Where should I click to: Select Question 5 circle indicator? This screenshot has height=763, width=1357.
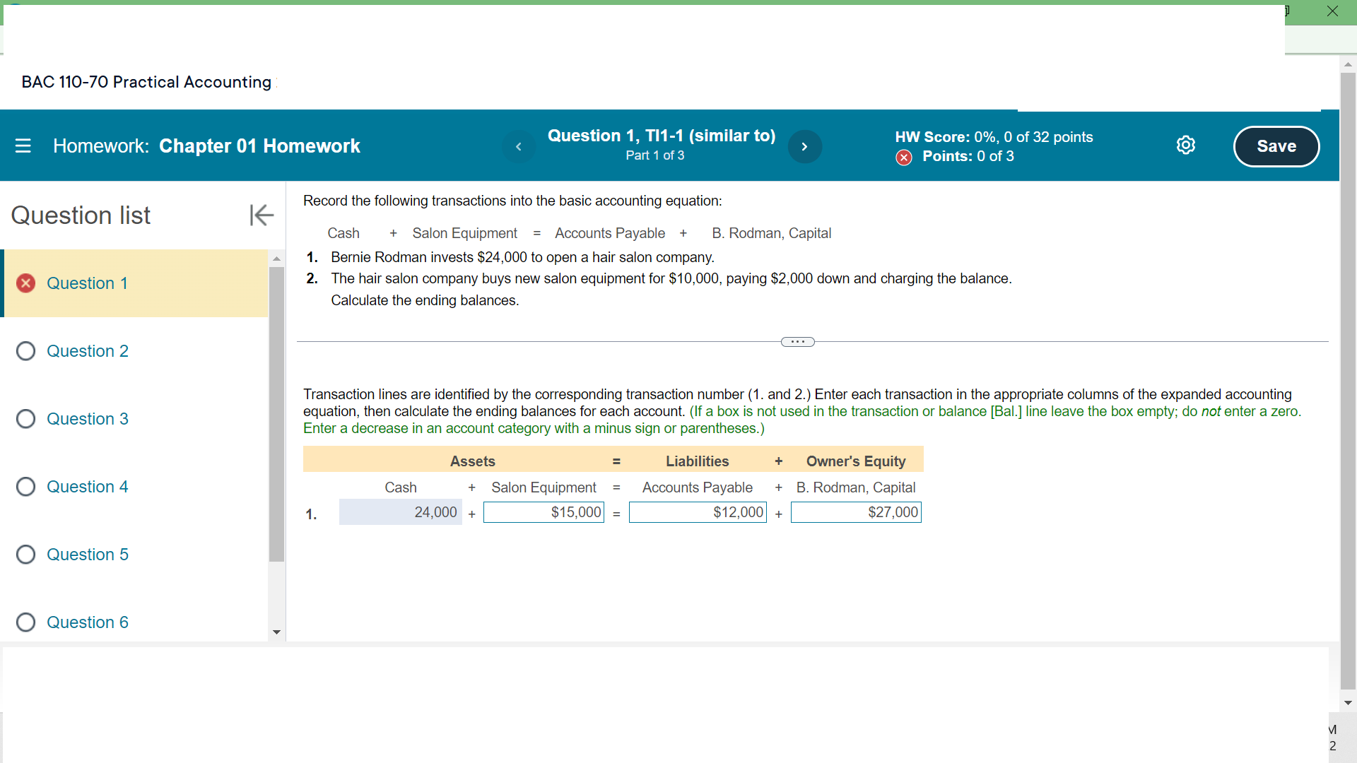coord(26,555)
